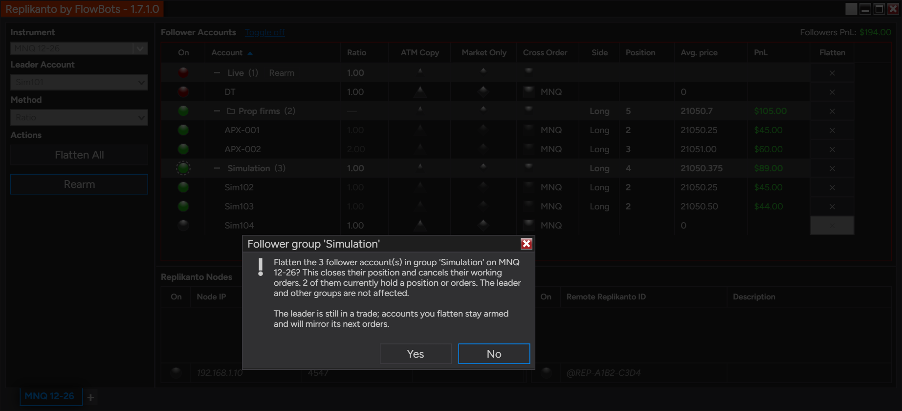Screen dimensions: 902x411
Task: Toggle the On indicator for Sim102
Action: click(183, 187)
